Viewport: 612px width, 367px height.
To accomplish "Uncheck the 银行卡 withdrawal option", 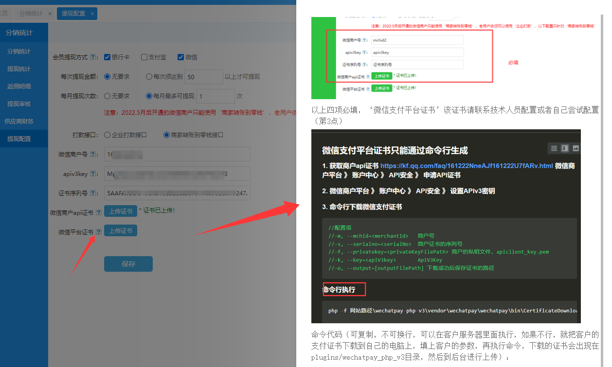I will 108,57.
